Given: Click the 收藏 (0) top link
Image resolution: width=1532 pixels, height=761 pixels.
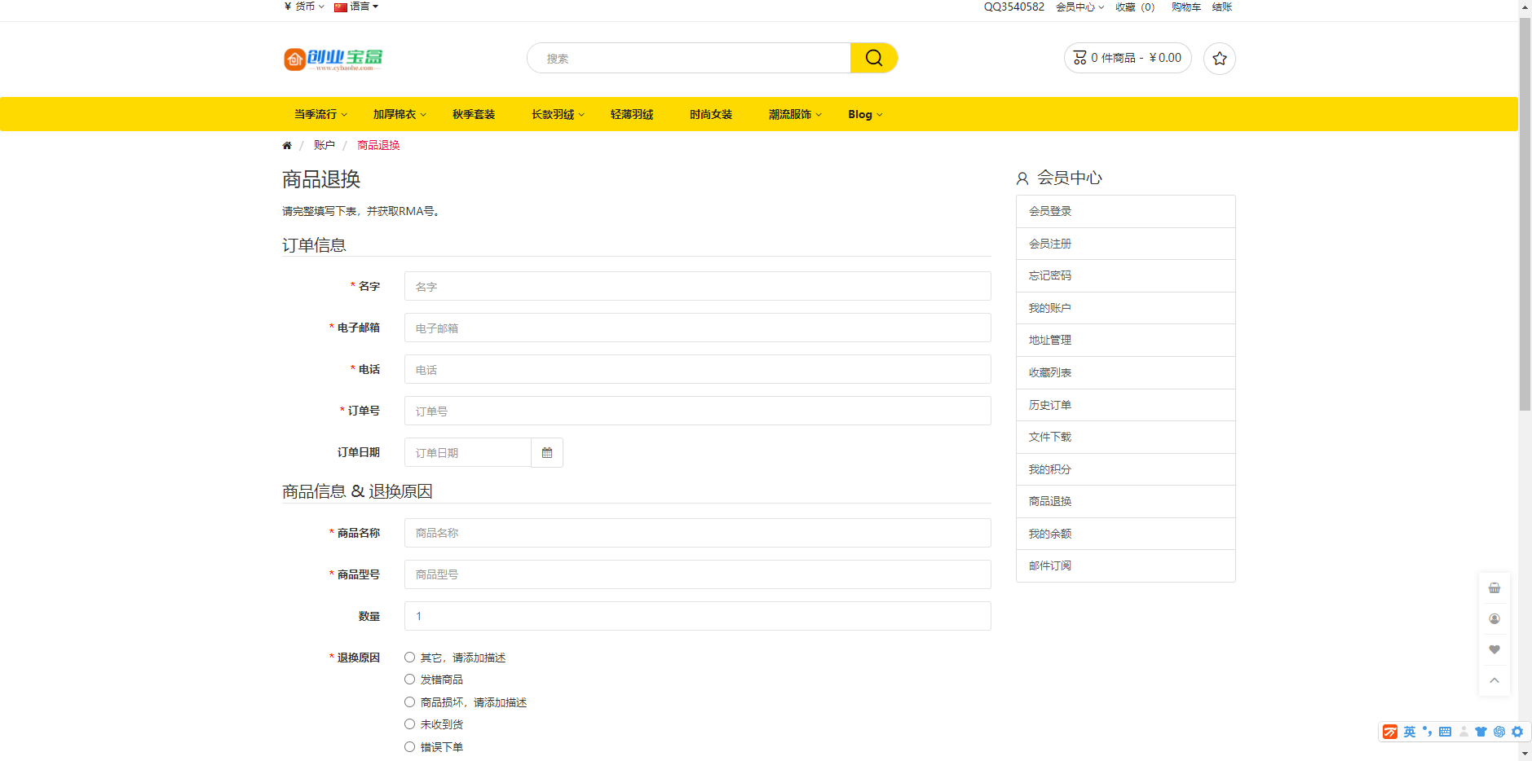Looking at the screenshot, I should tap(1135, 7).
